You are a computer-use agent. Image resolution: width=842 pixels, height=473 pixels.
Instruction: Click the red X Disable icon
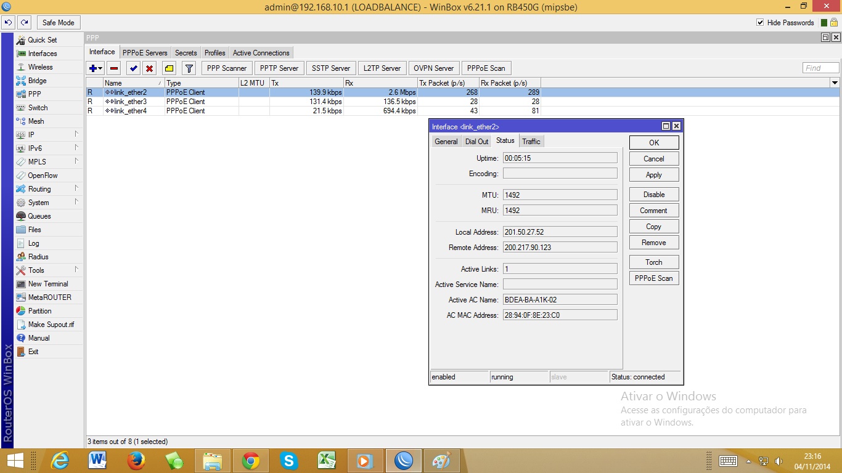pyautogui.click(x=149, y=68)
